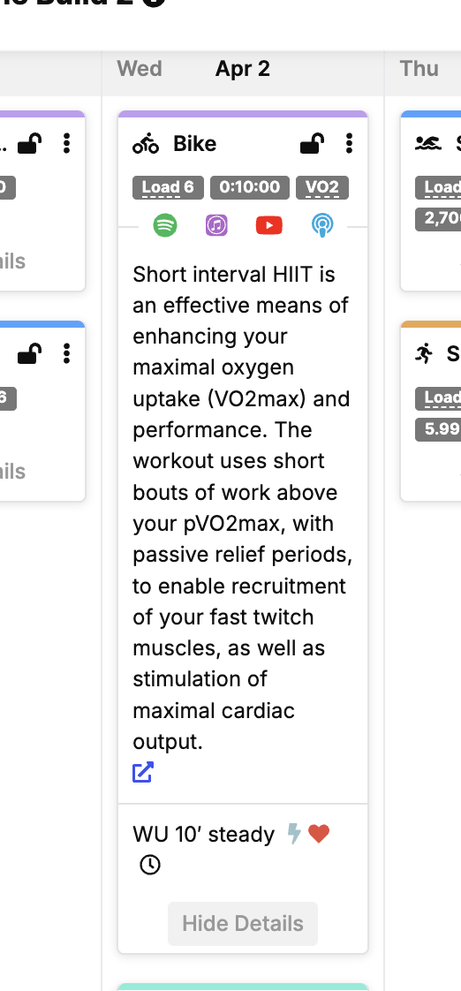Click the red heart rate icon
This screenshot has width=461, height=991.
[x=320, y=835]
